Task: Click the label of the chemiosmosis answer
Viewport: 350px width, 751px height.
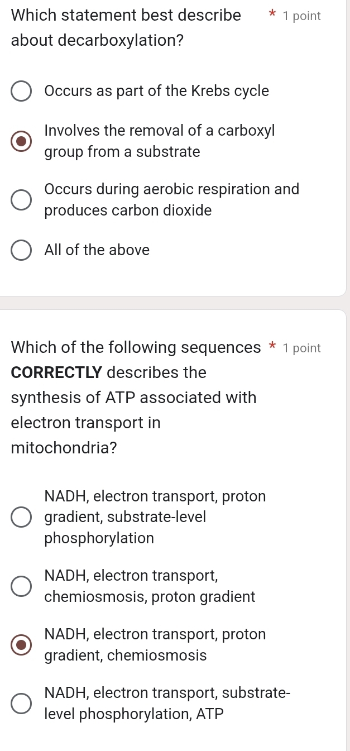Action: click(150, 586)
